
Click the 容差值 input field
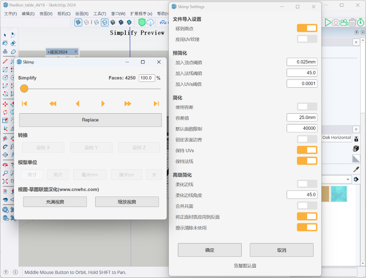(302, 118)
